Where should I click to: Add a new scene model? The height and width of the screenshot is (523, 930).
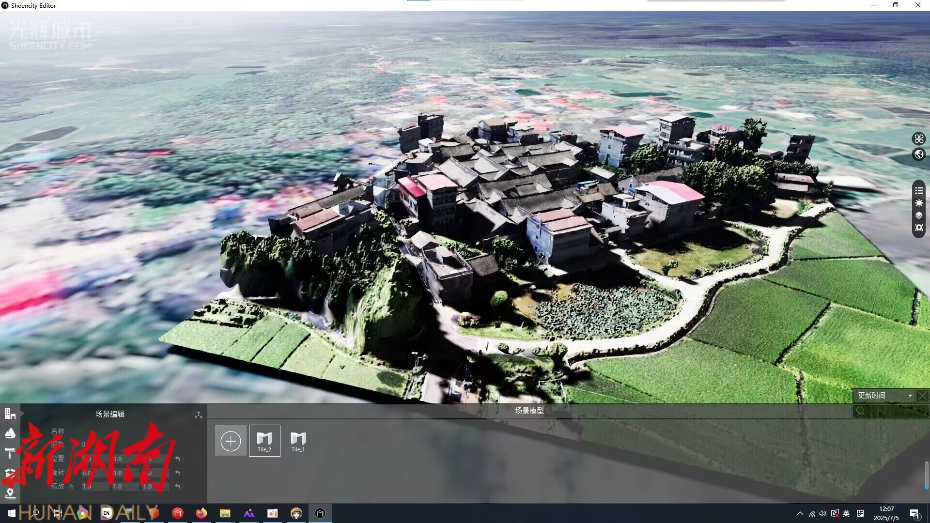coord(231,441)
